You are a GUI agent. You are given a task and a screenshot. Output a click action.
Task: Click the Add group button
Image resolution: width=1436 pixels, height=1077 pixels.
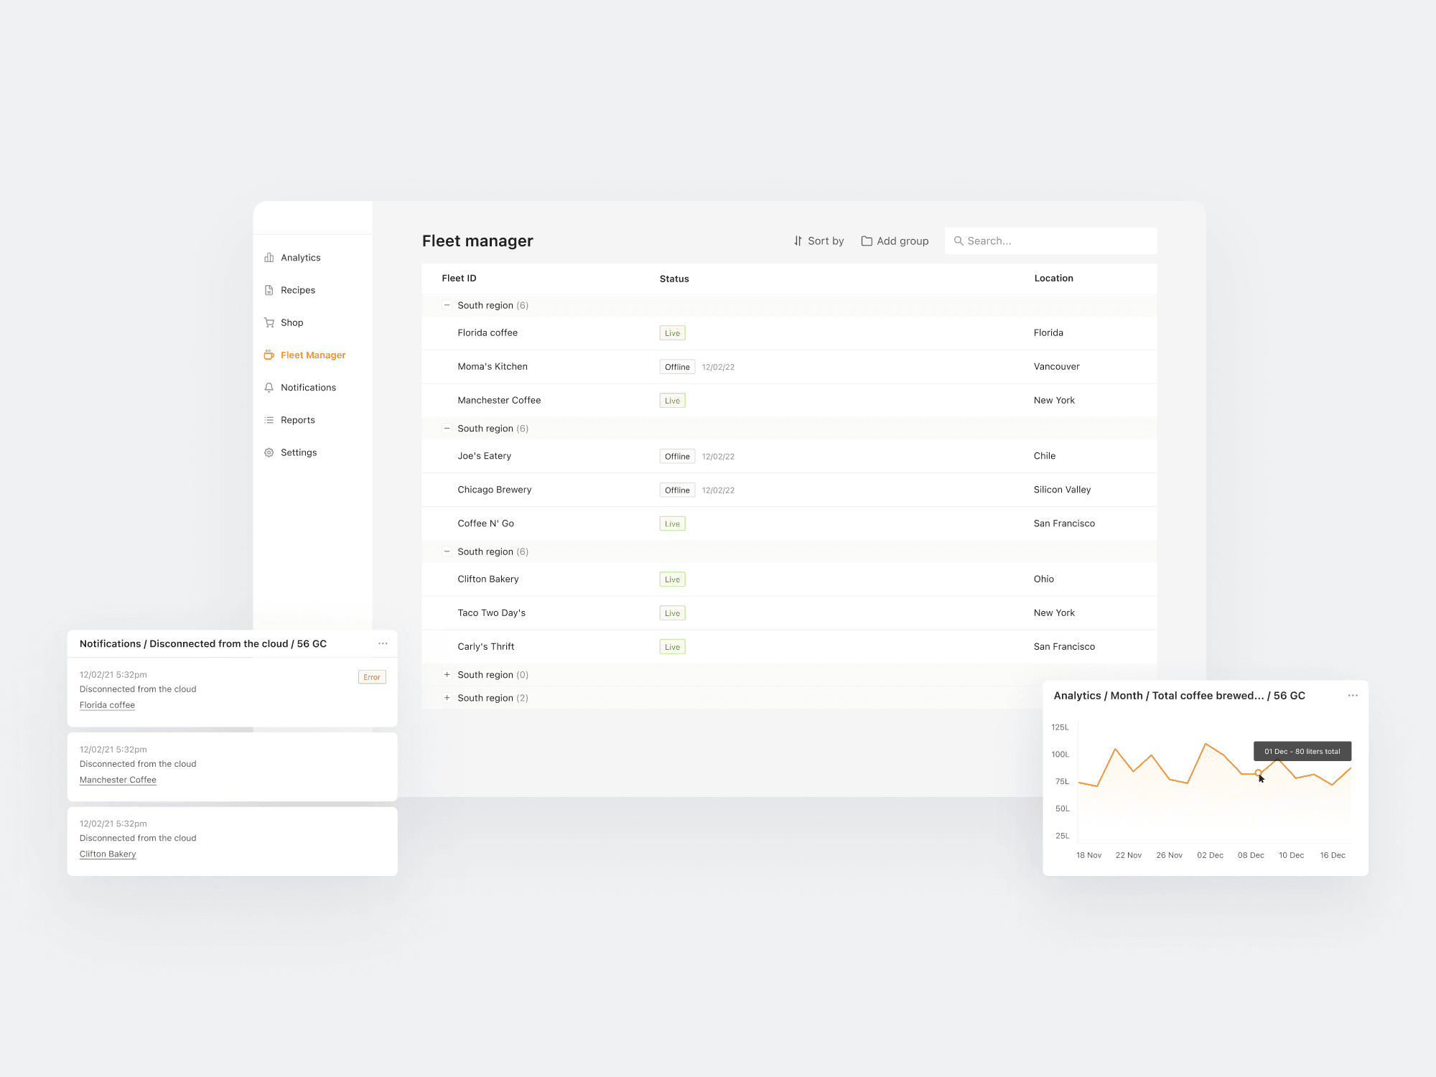(895, 241)
